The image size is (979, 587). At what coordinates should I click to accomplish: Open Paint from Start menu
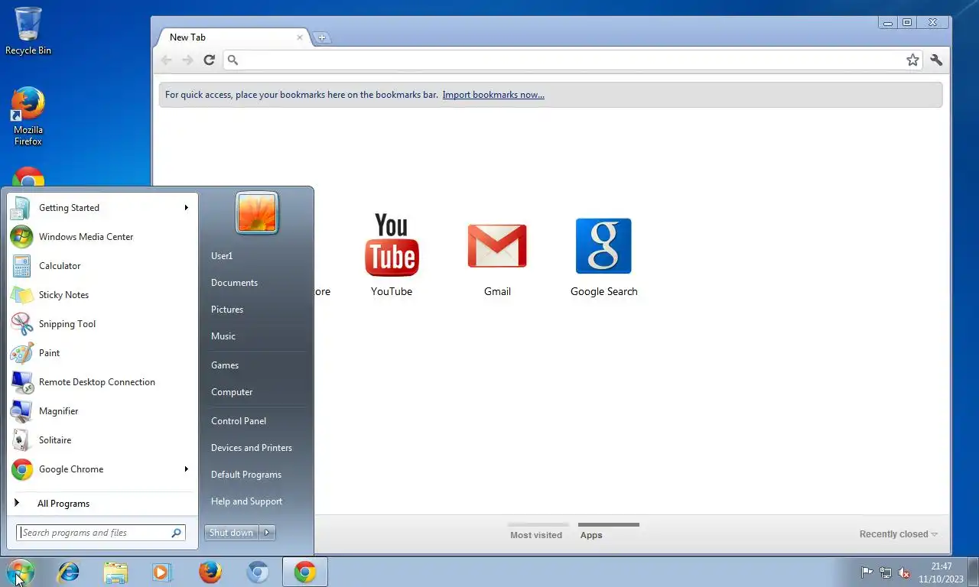click(102, 353)
